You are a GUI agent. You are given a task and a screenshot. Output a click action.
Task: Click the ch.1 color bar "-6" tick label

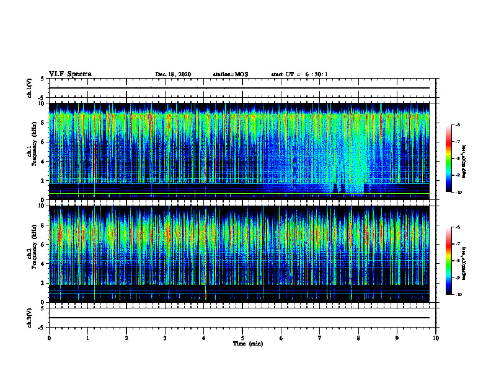[x=458, y=124]
